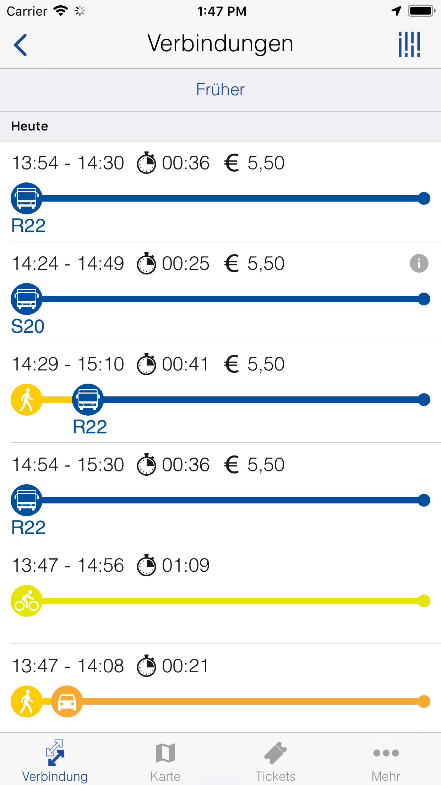Tap the walking icon on the car route
This screenshot has height=785, width=441.
[x=27, y=701]
